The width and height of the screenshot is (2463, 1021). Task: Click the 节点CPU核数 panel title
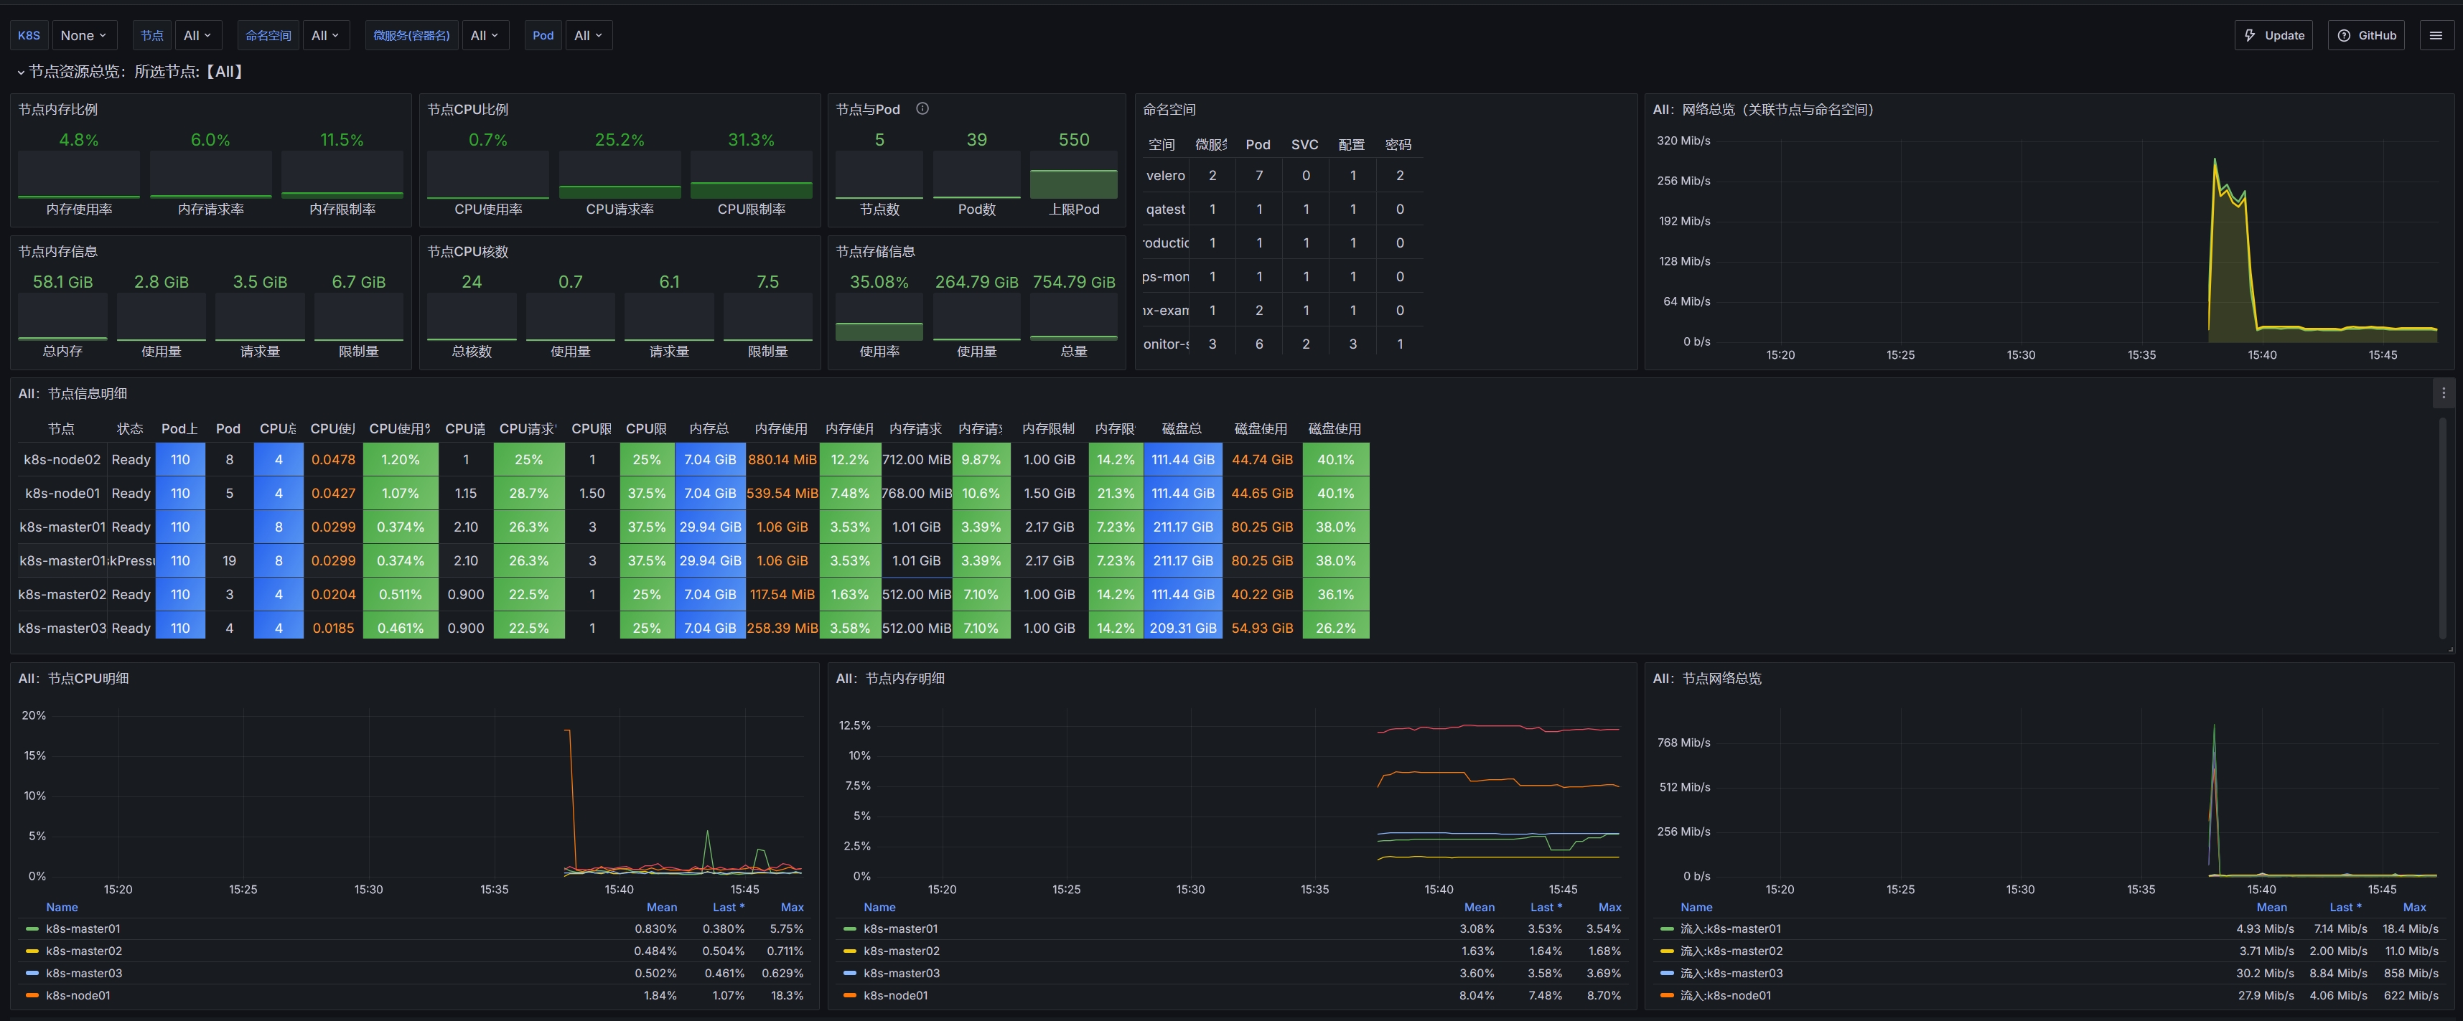pos(467,251)
